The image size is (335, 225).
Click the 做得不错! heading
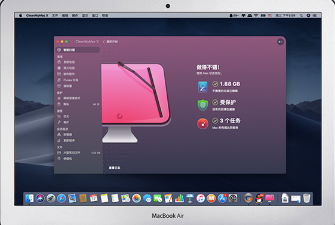[208, 68]
